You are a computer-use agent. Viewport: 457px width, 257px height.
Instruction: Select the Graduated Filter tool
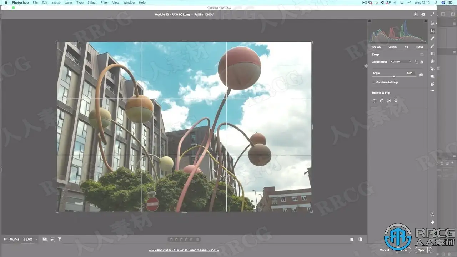[x=432, y=54]
